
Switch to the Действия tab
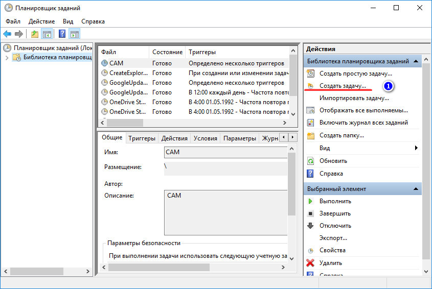pyautogui.click(x=174, y=138)
